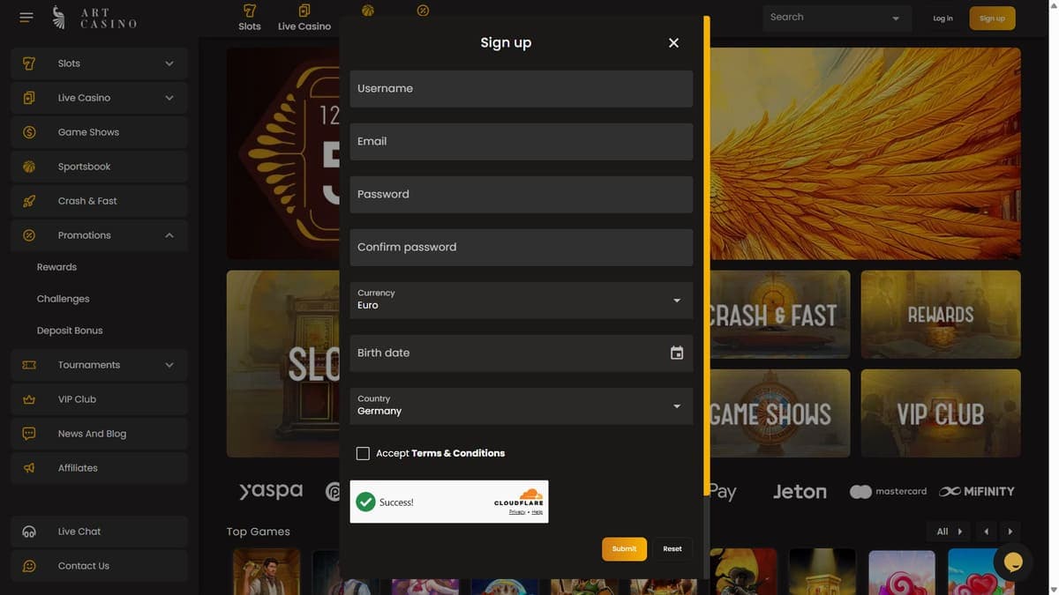1059x595 pixels.
Task: Click the Sign up header button
Action: [992, 19]
